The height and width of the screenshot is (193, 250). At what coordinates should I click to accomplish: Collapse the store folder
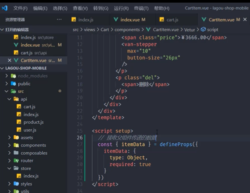9,168
